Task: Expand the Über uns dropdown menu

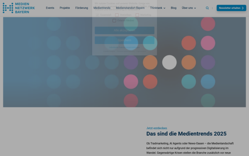Action: [189, 8]
